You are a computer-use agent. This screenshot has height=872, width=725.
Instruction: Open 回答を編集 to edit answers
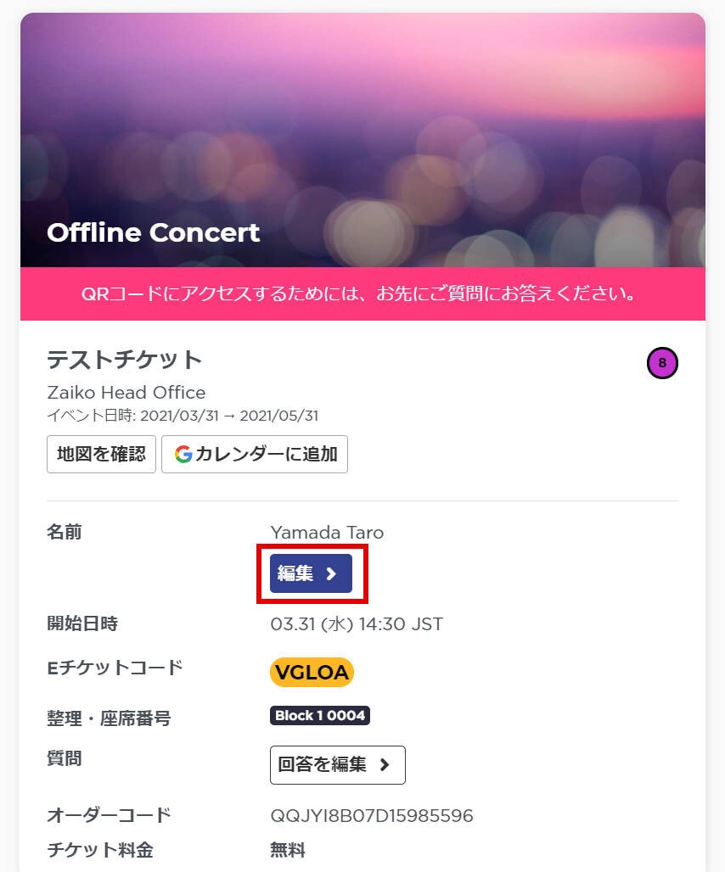pos(323,764)
